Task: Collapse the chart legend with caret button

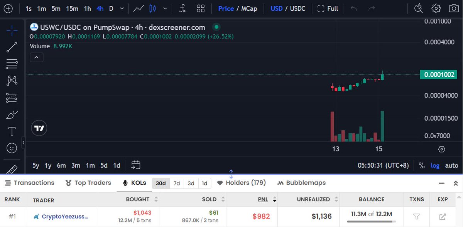Action: click(x=36, y=57)
